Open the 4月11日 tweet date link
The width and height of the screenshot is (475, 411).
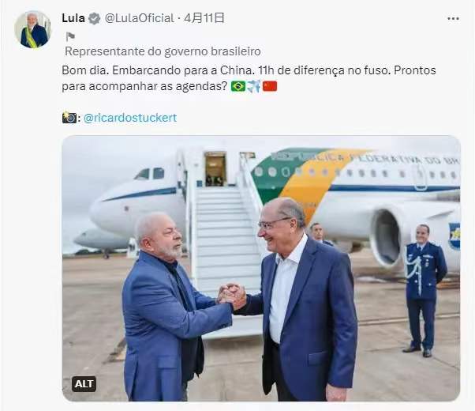[204, 18]
